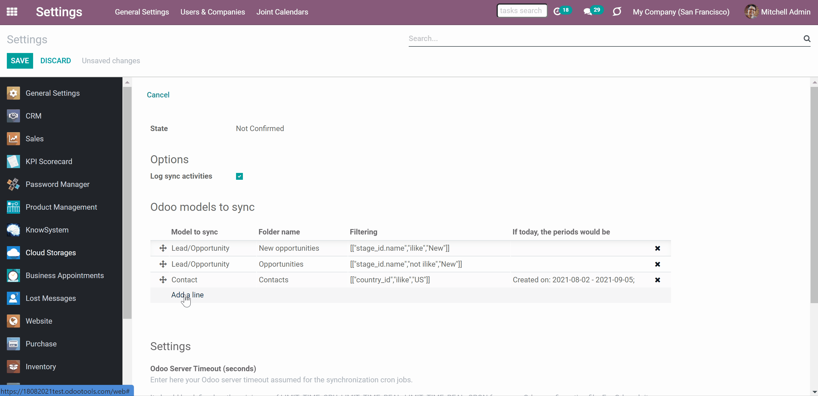The image size is (818, 396).
Task: Click the refresh circle icon in top bar
Action: click(x=617, y=12)
